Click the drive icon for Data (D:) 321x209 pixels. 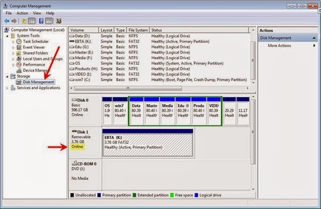pos(72,36)
